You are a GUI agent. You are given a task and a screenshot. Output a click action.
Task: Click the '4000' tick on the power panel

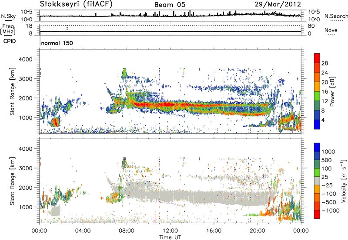click(25, 59)
